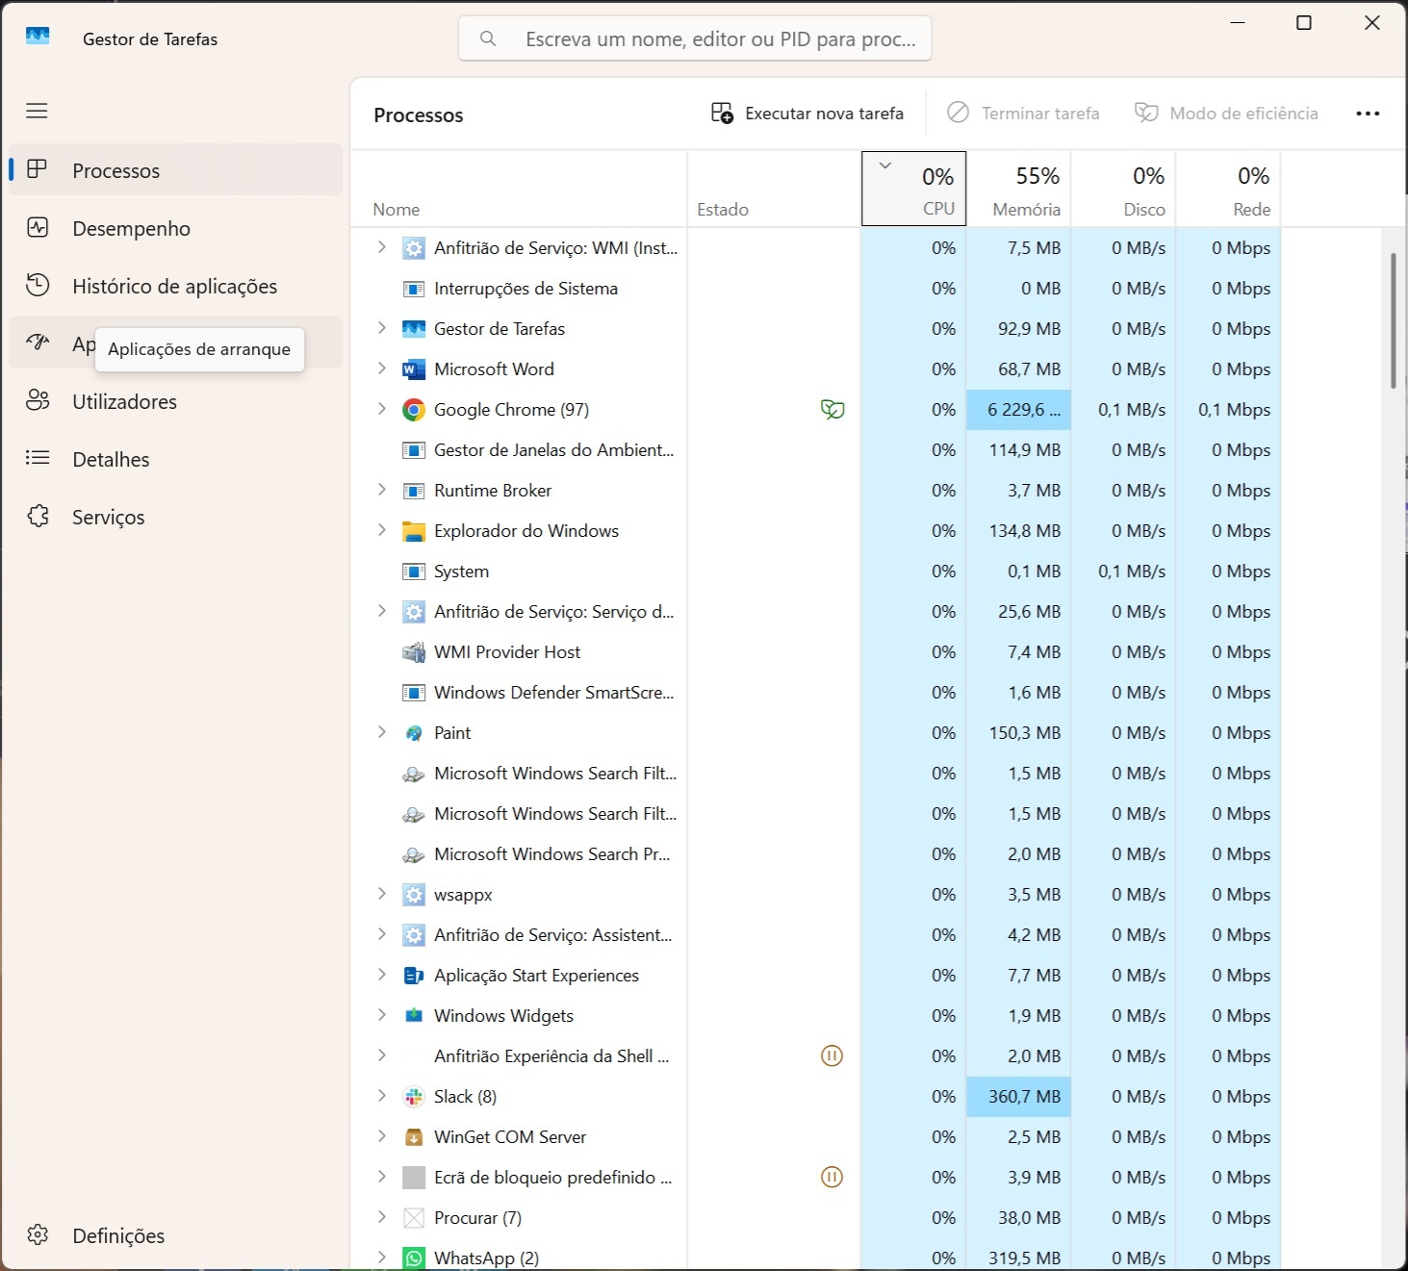Expand the WhatsApp (2) process group

coord(381,1258)
